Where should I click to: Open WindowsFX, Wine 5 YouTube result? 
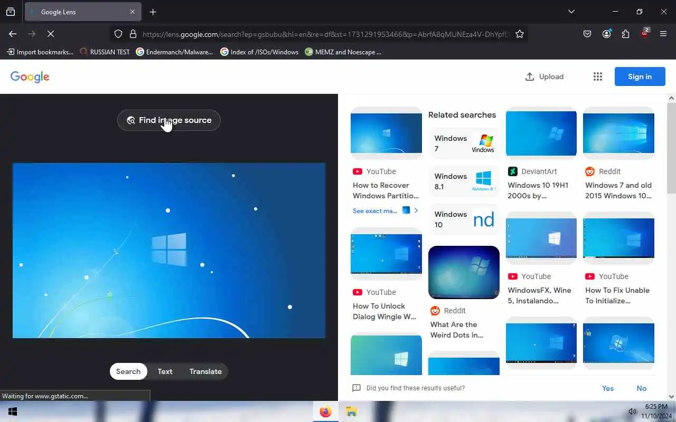539,295
